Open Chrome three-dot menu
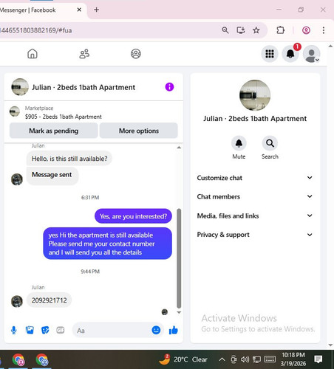The width and height of the screenshot is (334, 369). 324,30
